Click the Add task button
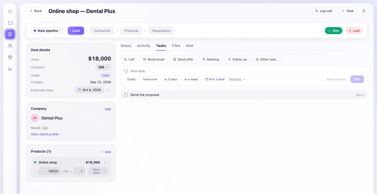 pyautogui.click(x=357, y=79)
